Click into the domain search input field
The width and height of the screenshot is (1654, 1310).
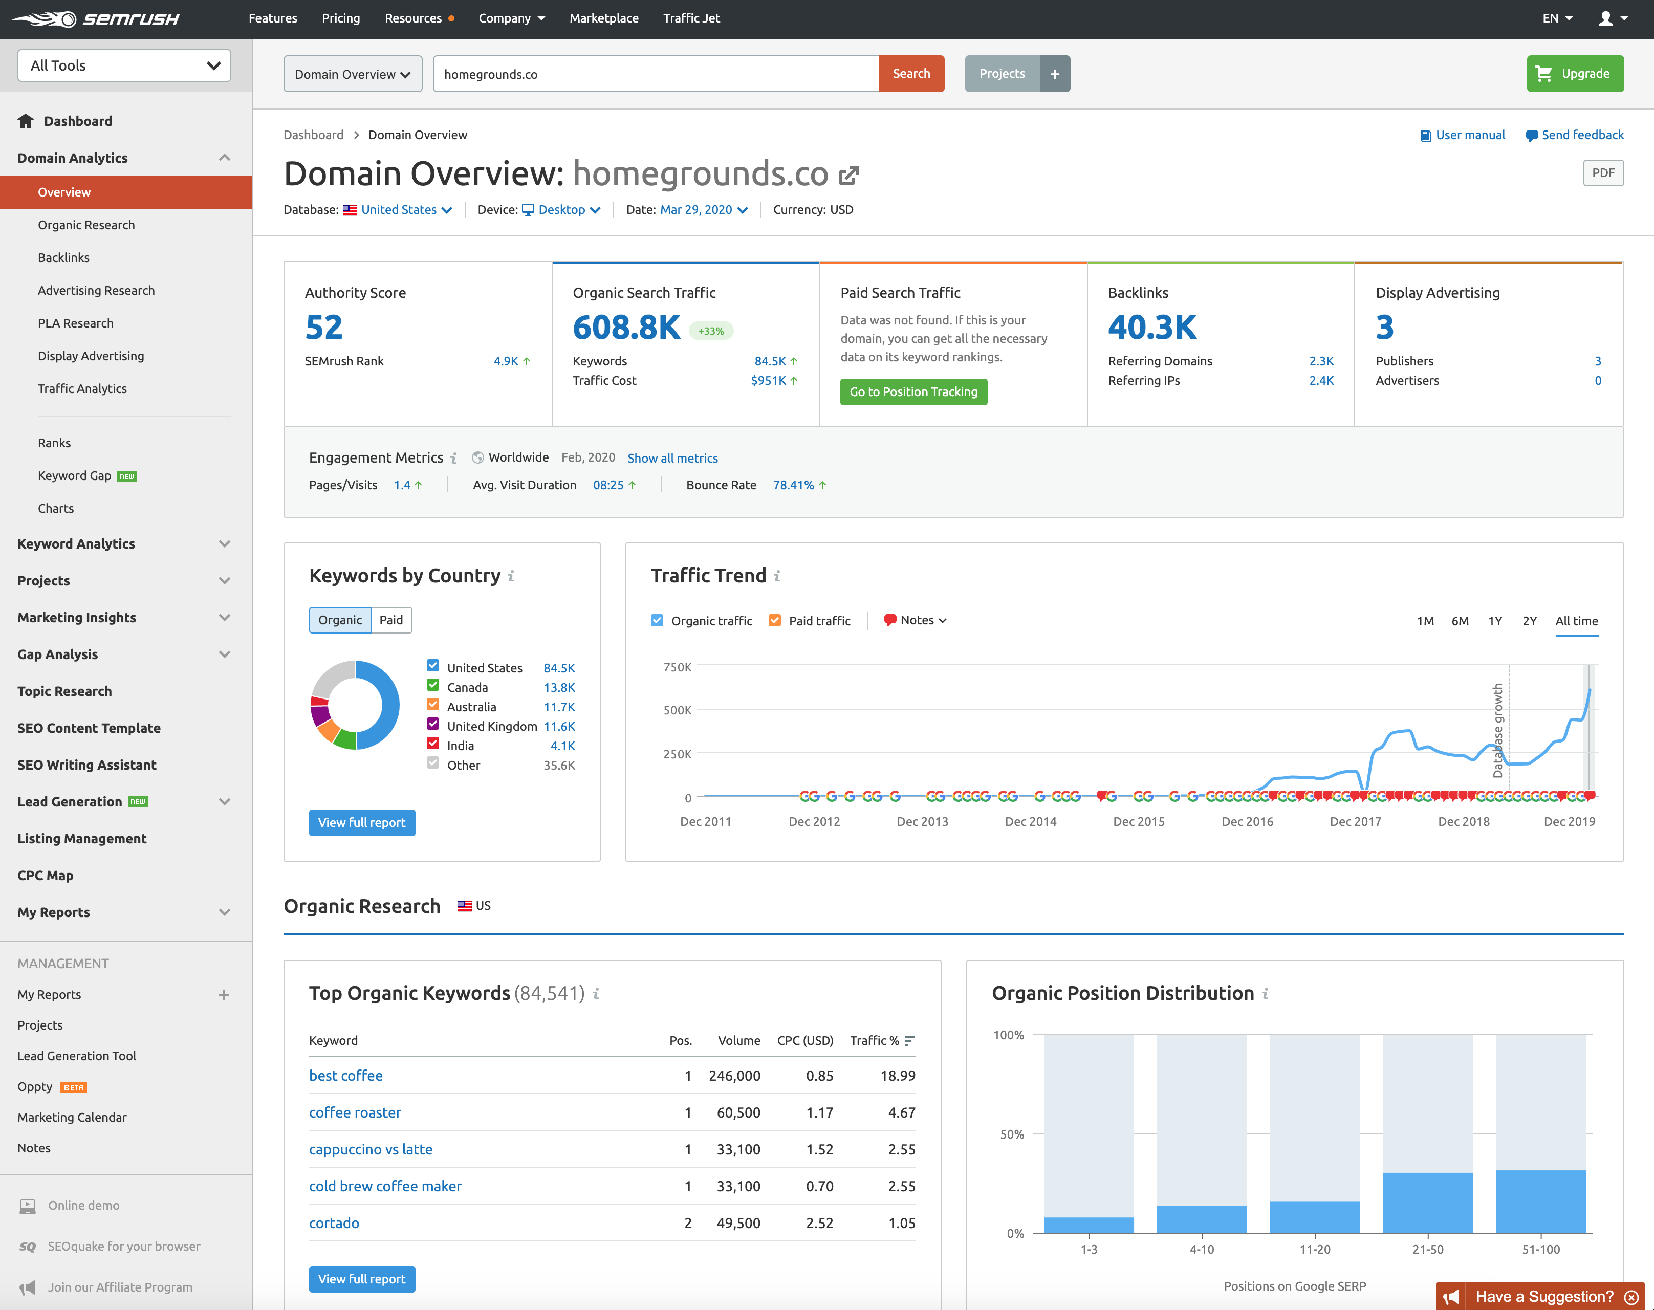(656, 74)
